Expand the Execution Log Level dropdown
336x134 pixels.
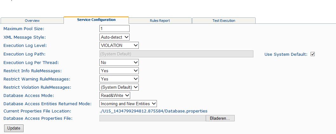(119, 45)
